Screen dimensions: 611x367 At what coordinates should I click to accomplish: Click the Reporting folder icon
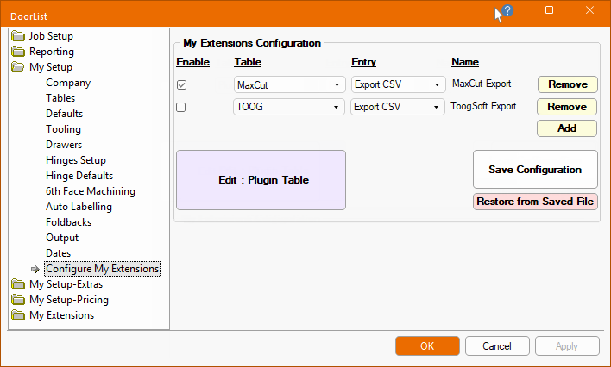[x=18, y=52]
